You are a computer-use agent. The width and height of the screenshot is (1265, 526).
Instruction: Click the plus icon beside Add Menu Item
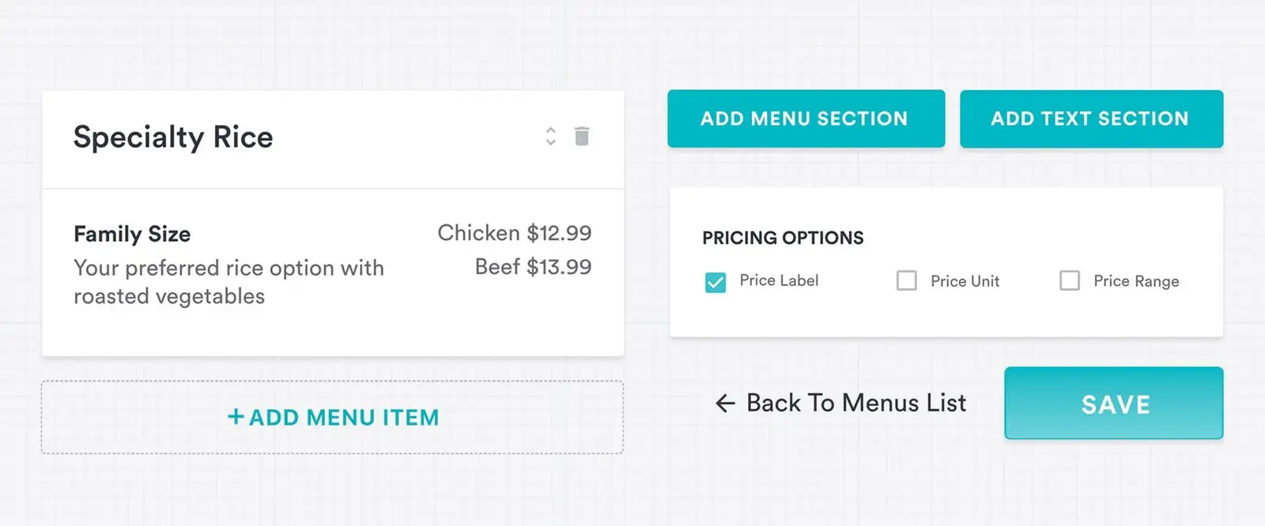tap(236, 416)
